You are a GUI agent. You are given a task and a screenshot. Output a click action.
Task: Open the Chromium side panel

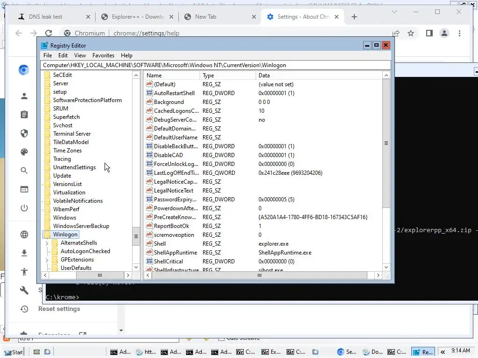click(429, 33)
